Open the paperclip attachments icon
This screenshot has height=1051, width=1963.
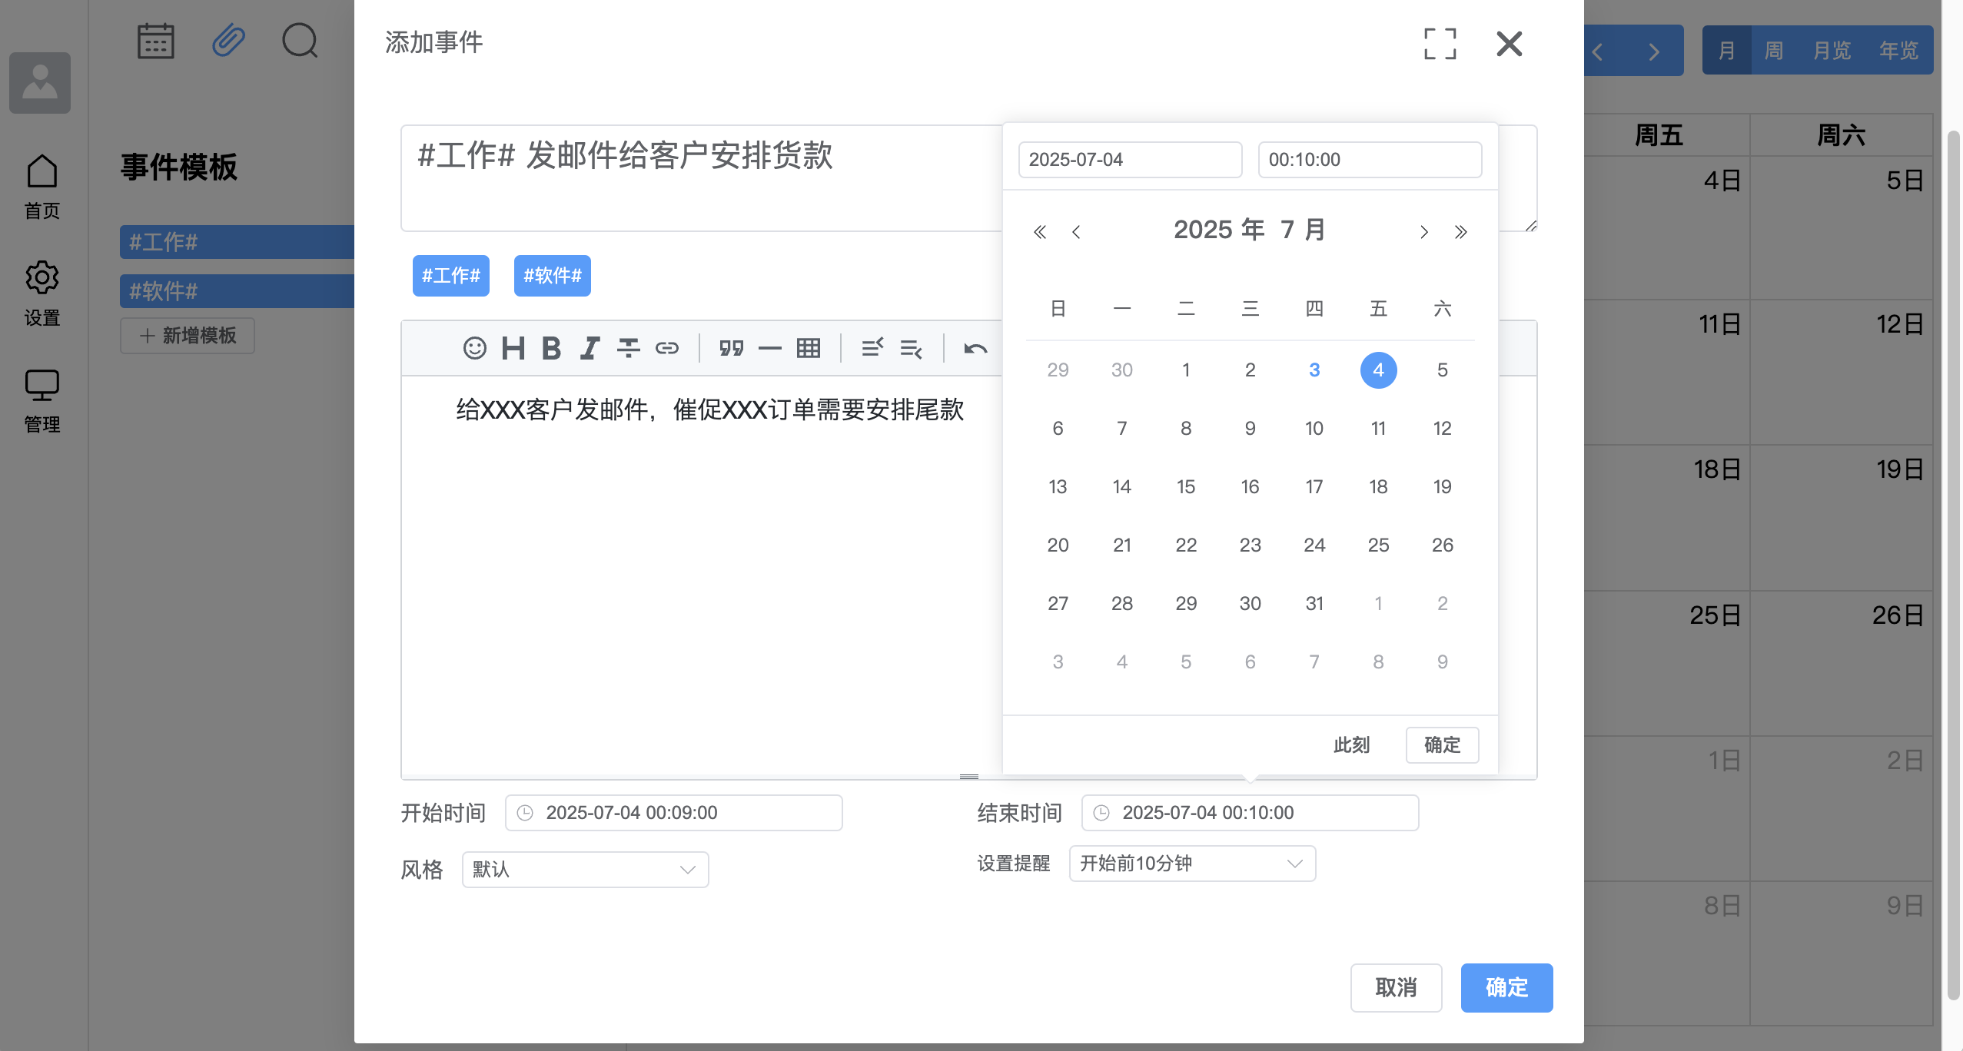click(228, 41)
